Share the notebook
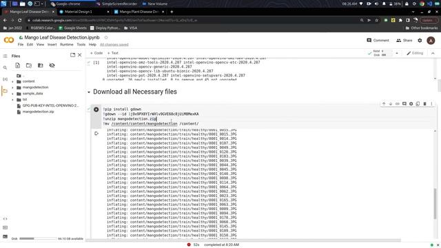Image resolution: width=441 pixels, height=248 pixels. click(404, 41)
